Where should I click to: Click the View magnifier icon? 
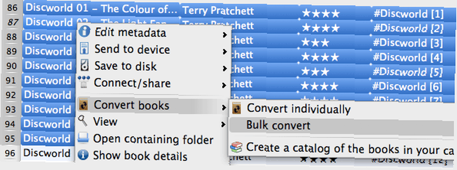pyautogui.click(x=83, y=121)
